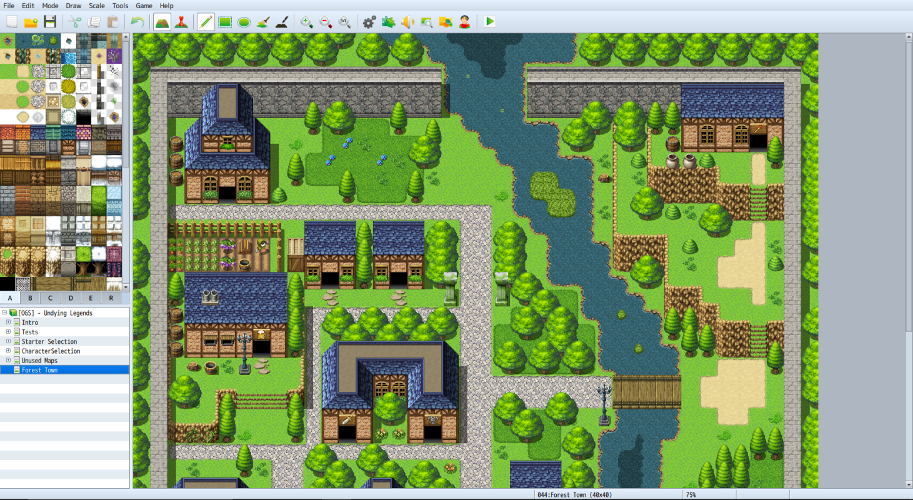Screen dimensions: 913x500
Task: Expand the Intro map tree node
Action: pyautogui.click(x=8, y=322)
